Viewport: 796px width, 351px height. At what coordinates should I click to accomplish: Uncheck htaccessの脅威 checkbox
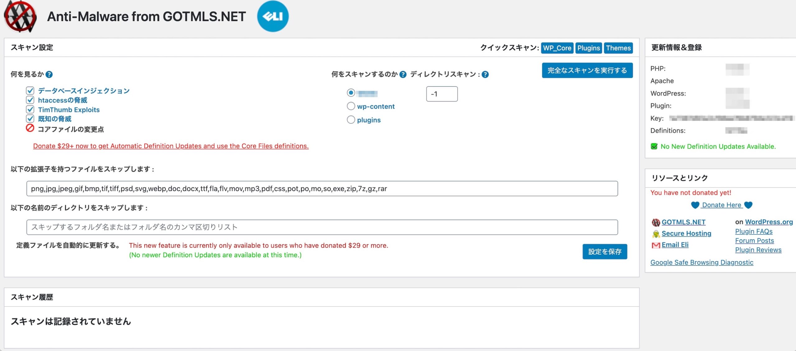(30, 100)
